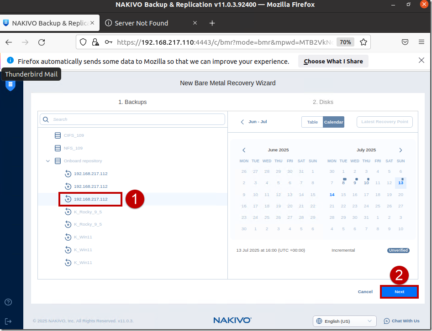This screenshot has width=432, height=331.
Task: Click the 70% zoom level indicator
Action: (x=345, y=42)
